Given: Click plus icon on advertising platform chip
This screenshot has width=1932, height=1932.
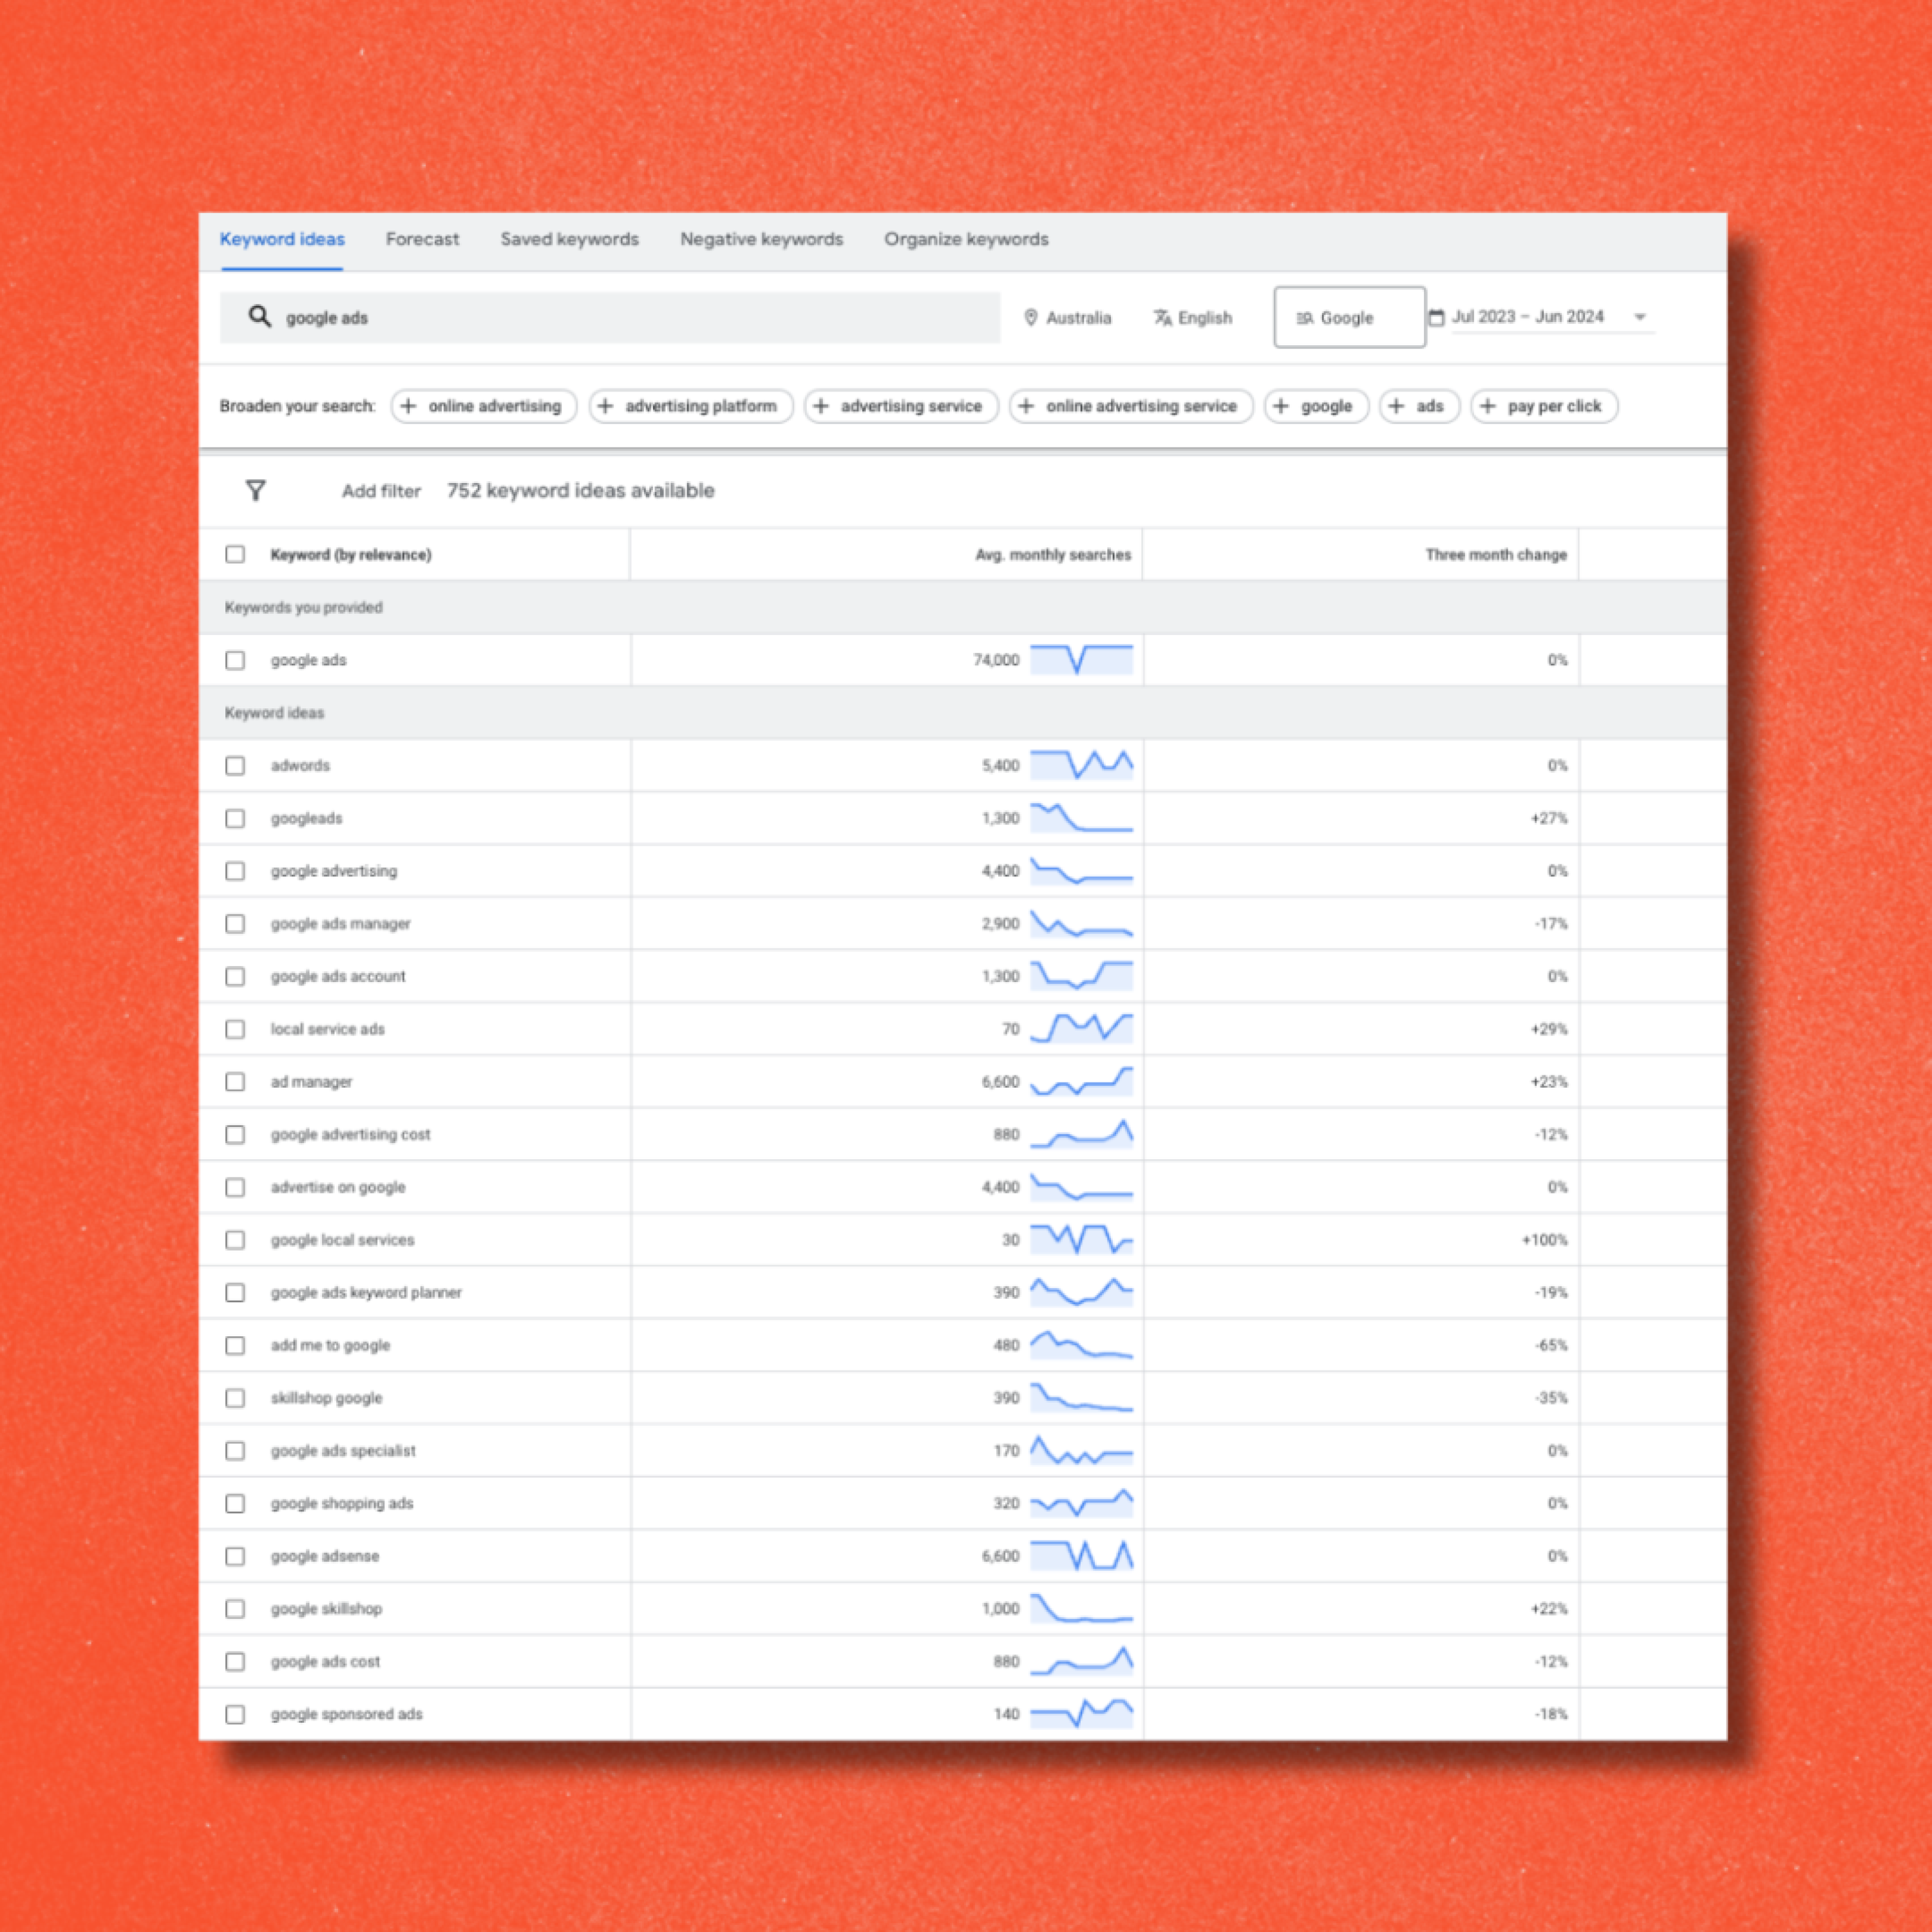Looking at the screenshot, I should [605, 406].
